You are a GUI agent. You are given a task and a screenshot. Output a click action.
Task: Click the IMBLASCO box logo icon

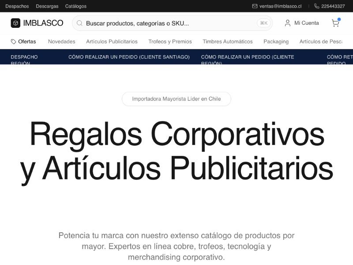click(x=15, y=23)
